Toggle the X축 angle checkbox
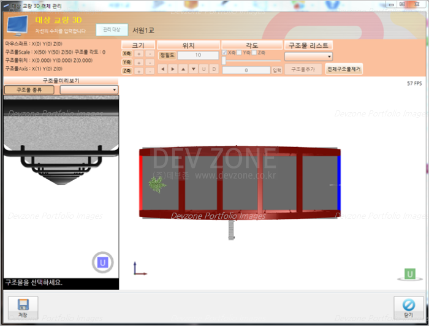Image resolution: width=429 pixels, height=326 pixels. click(x=224, y=53)
